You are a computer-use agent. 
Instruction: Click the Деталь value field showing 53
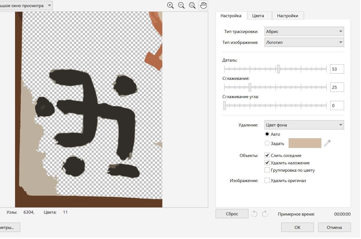337,69
